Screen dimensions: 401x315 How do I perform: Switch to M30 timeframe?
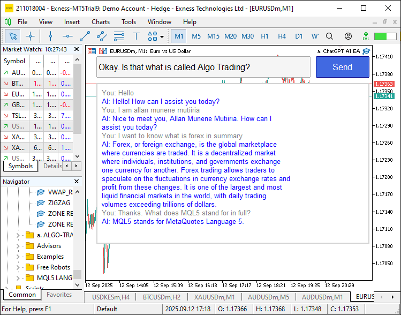247,36
